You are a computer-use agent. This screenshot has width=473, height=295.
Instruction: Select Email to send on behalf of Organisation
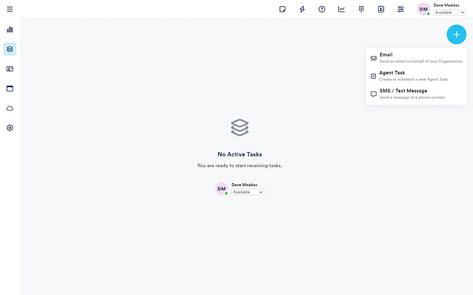tap(417, 58)
